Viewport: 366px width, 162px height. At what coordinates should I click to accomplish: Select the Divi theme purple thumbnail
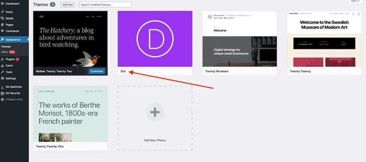pos(155,39)
